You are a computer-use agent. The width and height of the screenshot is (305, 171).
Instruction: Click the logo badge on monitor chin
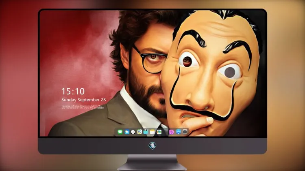click(x=152, y=146)
